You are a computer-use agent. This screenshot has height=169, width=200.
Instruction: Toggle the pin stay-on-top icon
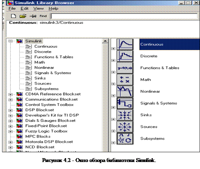[x=33, y=16]
